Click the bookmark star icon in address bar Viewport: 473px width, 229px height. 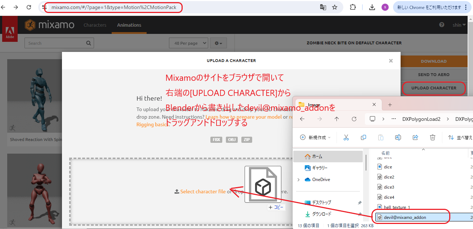(x=335, y=7)
